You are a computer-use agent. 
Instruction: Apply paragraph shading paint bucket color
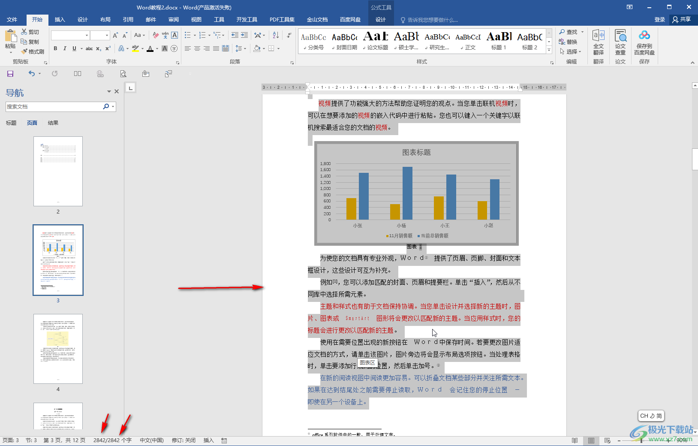point(257,48)
